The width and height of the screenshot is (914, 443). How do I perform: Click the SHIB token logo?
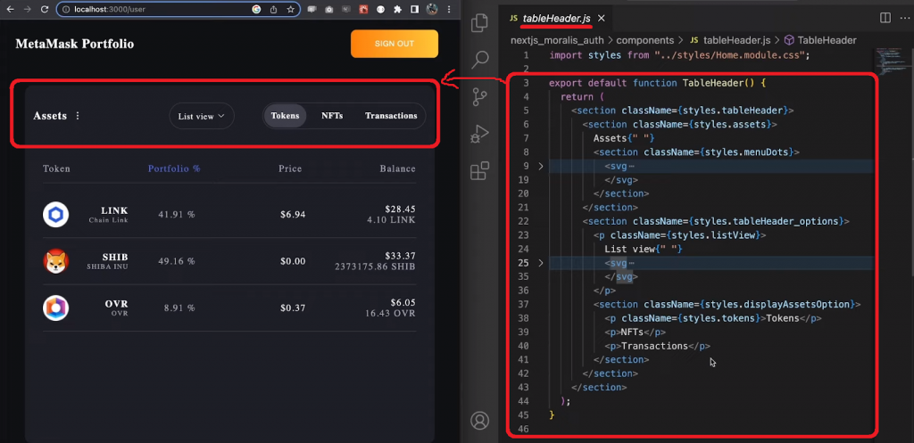coord(56,261)
